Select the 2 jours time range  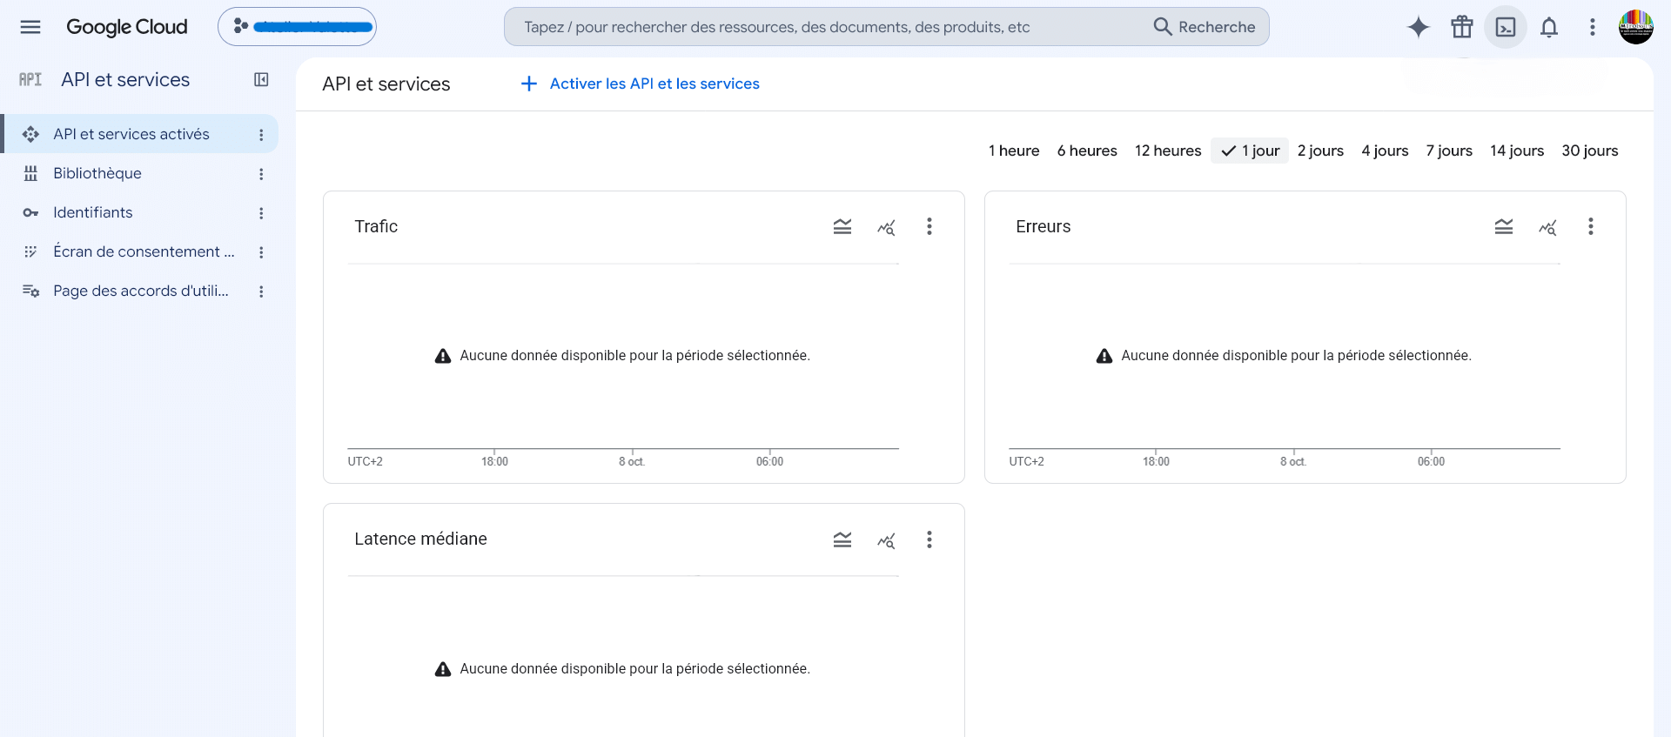[x=1320, y=151]
